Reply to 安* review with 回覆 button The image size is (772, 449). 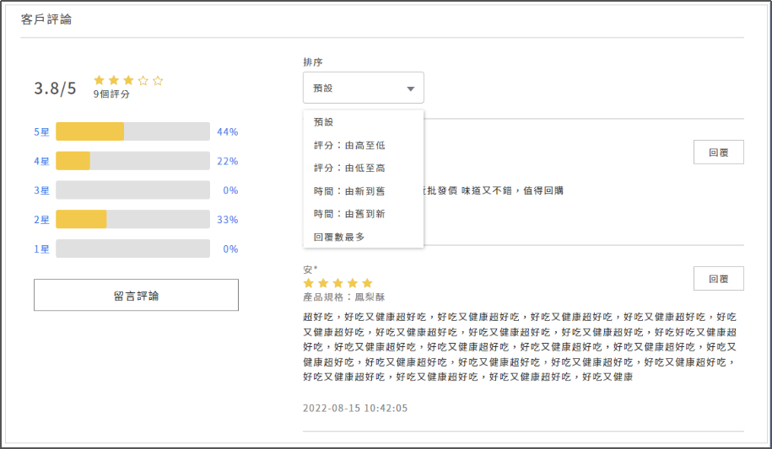pos(718,279)
